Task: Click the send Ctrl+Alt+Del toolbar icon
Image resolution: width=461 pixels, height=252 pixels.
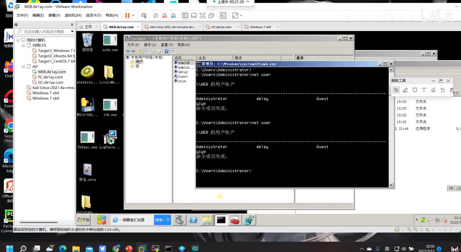Action: pyautogui.click(x=144, y=15)
